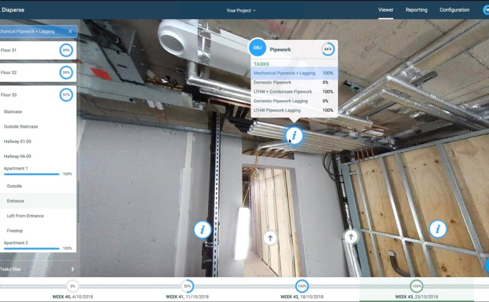The height and width of the screenshot is (302, 489).
Task: Open the Reporting tab
Action: point(416,10)
